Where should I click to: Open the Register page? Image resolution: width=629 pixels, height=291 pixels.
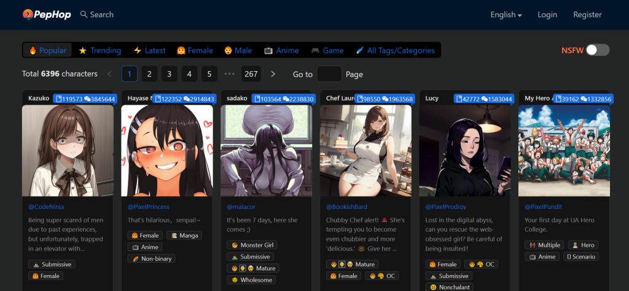tap(587, 15)
